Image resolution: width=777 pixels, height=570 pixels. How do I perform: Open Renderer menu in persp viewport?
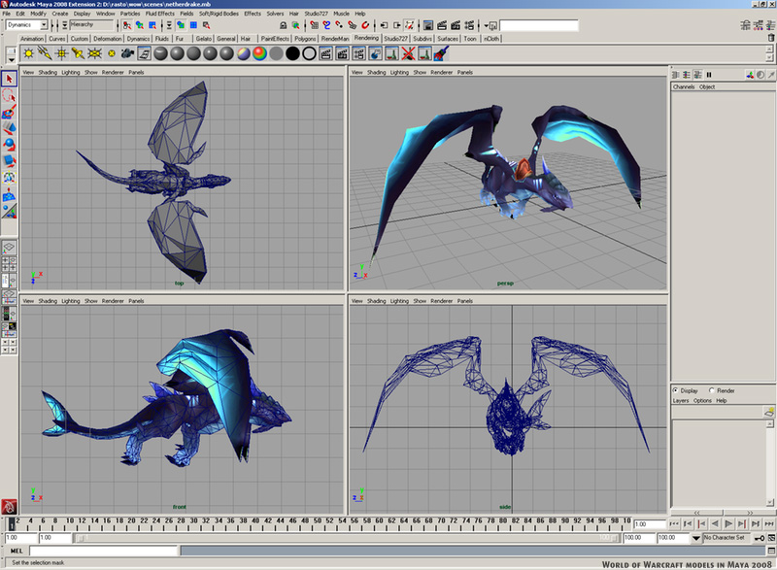pyautogui.click(x=442, y=72)
